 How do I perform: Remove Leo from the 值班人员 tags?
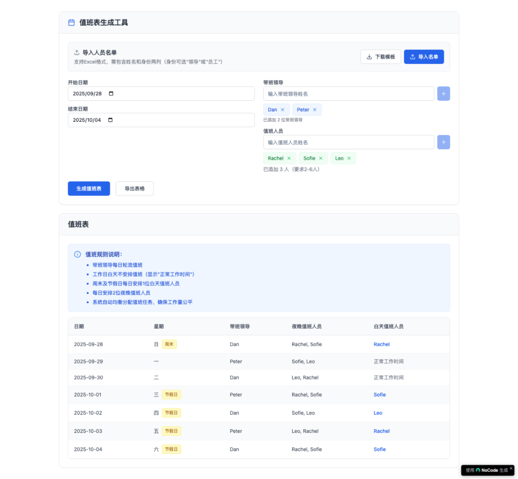click(x=349, y=158)
